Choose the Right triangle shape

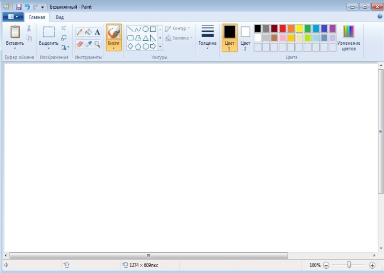coord(153,38)
